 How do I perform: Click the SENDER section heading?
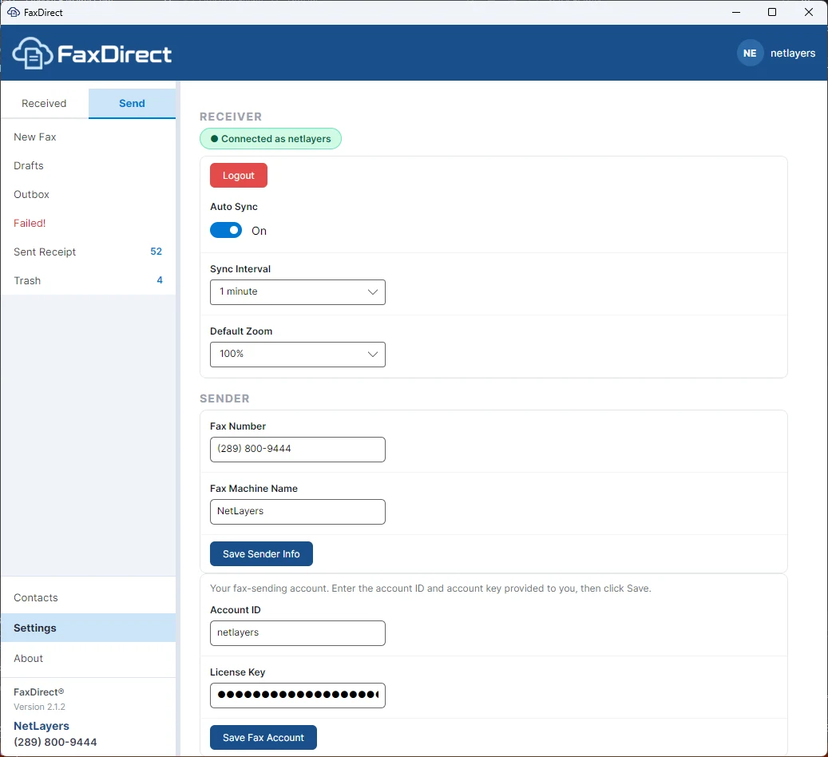pos(224,398)
